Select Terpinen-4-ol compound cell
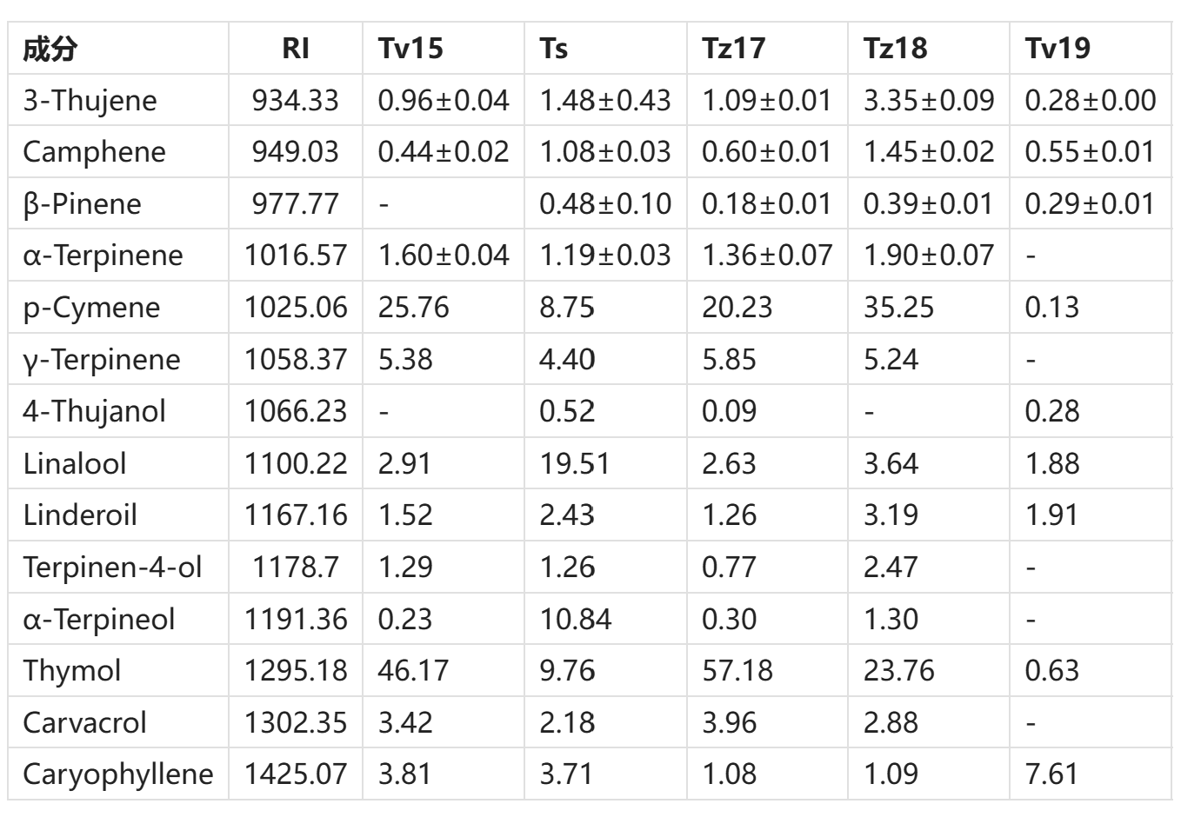1181x817 pixels. point(112,567)
